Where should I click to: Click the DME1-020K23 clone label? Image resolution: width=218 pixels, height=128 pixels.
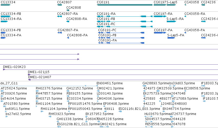(14, 67)
